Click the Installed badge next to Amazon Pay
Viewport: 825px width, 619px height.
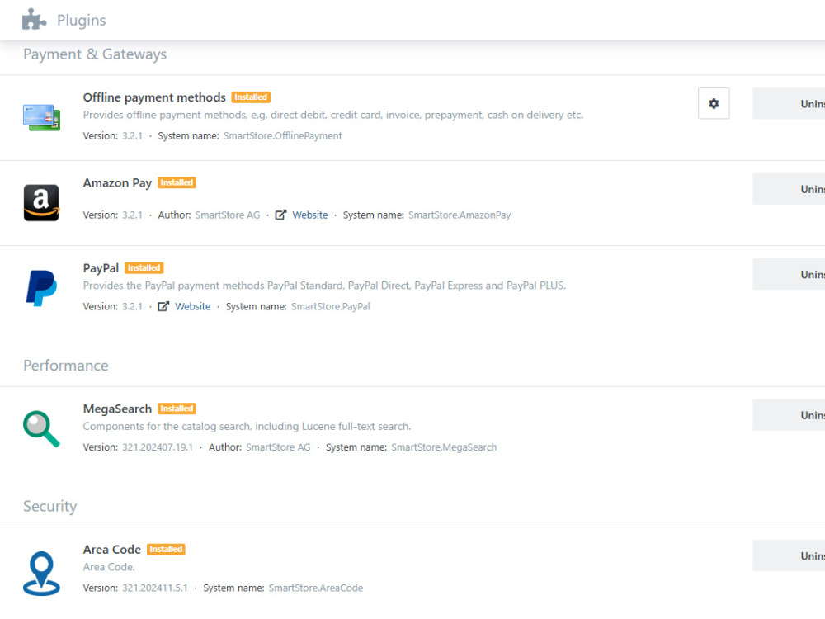click(177, 182)
